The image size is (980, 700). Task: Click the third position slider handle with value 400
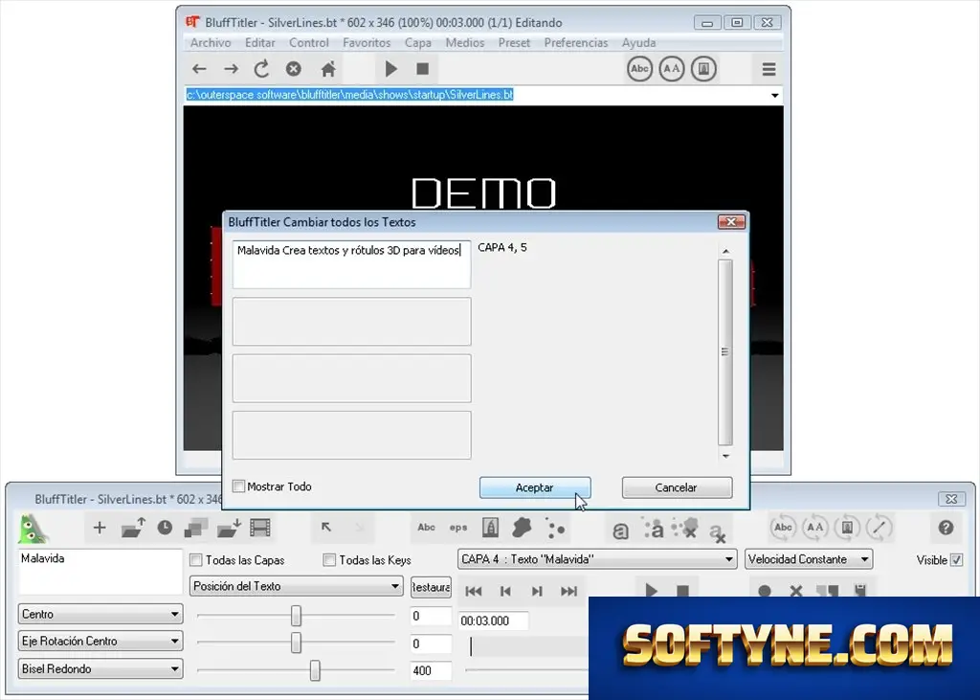pyautogui.click(x=315, y=670)
